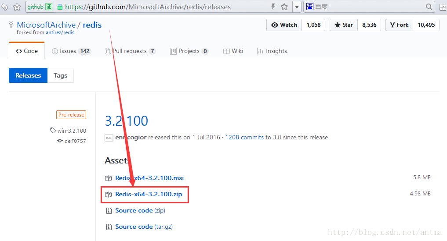Switch to the Projects tab

[189, 51]
